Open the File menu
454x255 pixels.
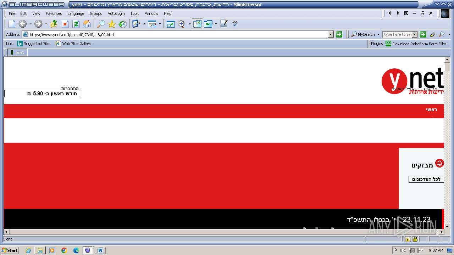click(x=12, y=13)
